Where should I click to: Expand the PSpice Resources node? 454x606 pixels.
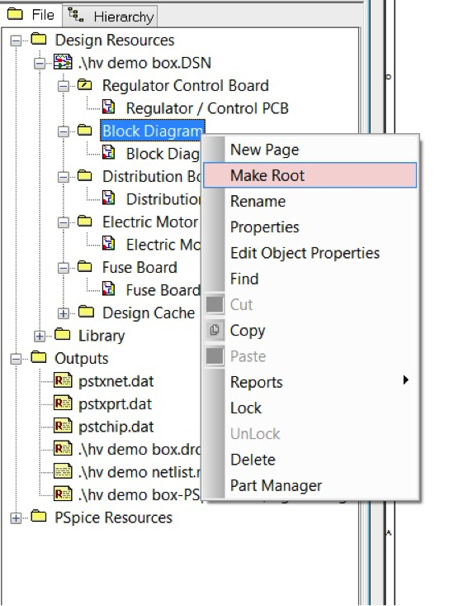[x=16, y=518]
